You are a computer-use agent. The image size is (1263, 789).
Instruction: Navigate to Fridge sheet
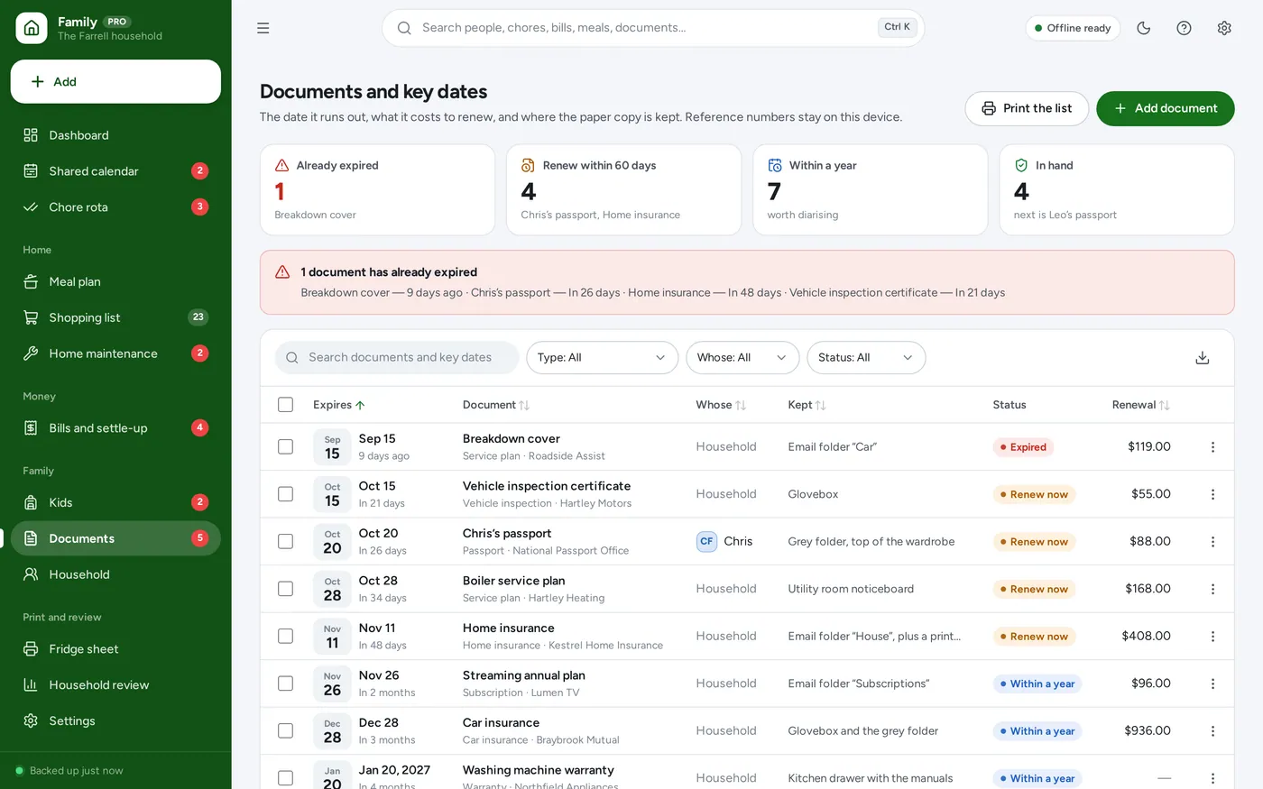(x=115, y=649)
